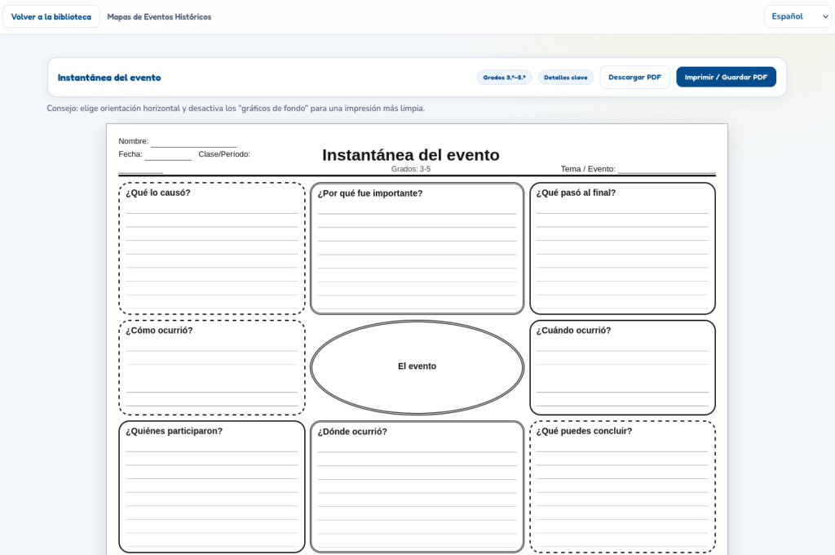Click the ¿Cuándo ocurrió? box
The height and width of the screenshot is (555, 835).
622,367
